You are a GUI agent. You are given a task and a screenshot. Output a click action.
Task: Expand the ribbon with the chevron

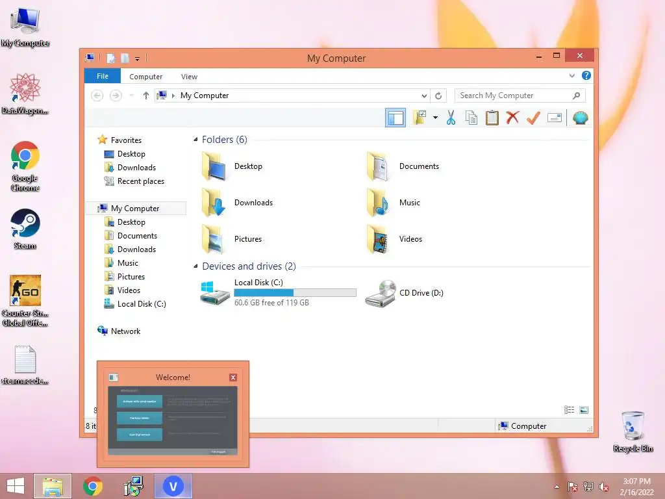pyautogui.click(x=571, y=75)
